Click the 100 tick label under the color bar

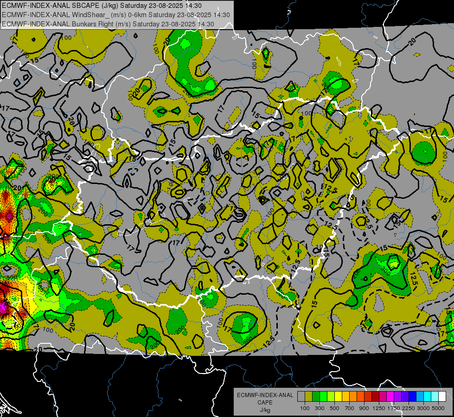tap(305, 408)
